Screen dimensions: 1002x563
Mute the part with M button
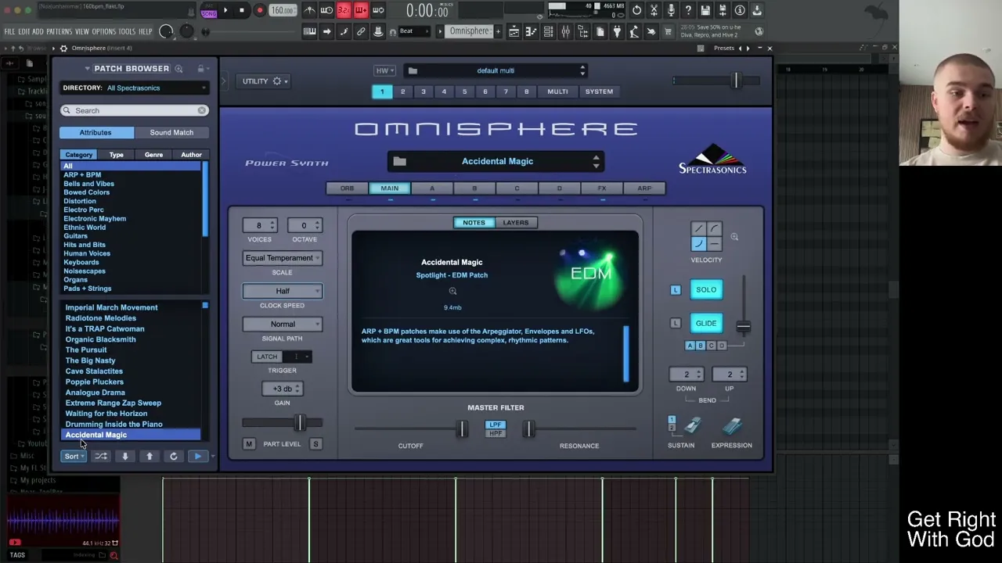tap(249, 444)
